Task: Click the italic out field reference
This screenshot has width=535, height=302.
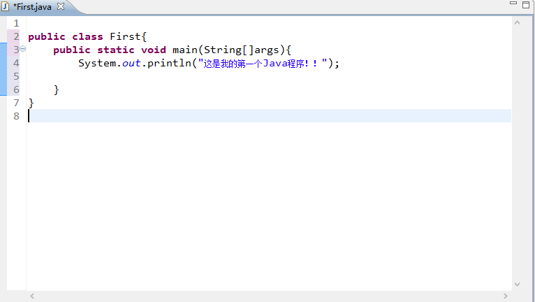Action: pos(131,63)
